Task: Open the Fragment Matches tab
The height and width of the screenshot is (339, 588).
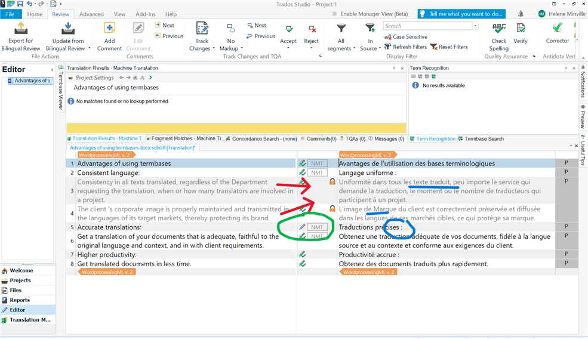Action: tap(185, 138)
